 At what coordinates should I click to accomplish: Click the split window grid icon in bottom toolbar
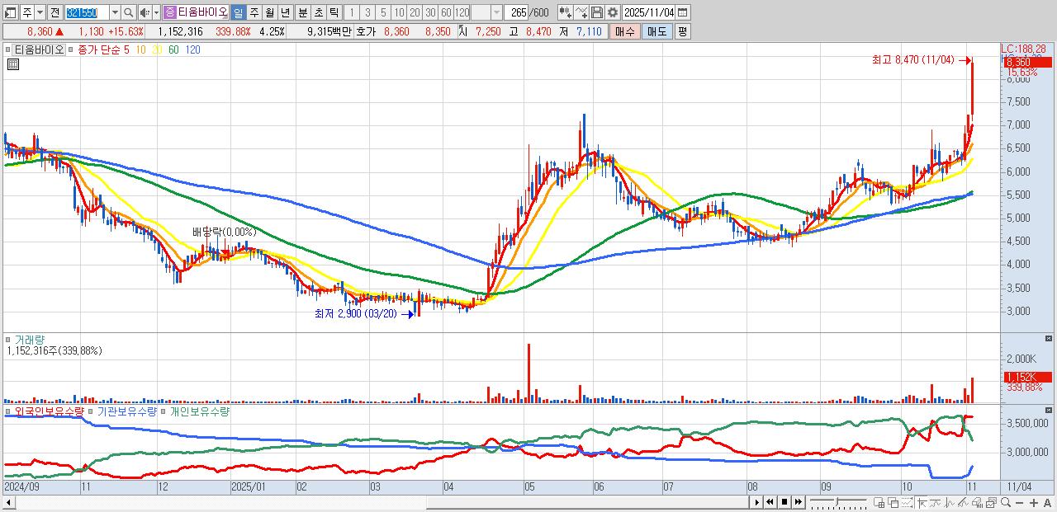[879, 502]
